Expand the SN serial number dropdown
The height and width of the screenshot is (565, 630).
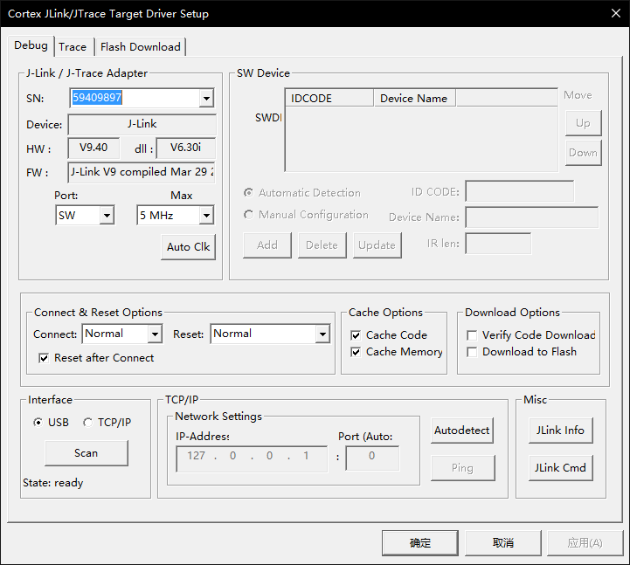click(206, 98)
